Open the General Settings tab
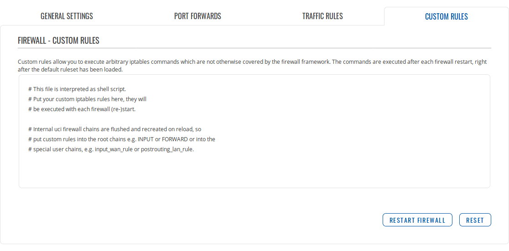Screen dimensions: 509x251 point(67,16)
